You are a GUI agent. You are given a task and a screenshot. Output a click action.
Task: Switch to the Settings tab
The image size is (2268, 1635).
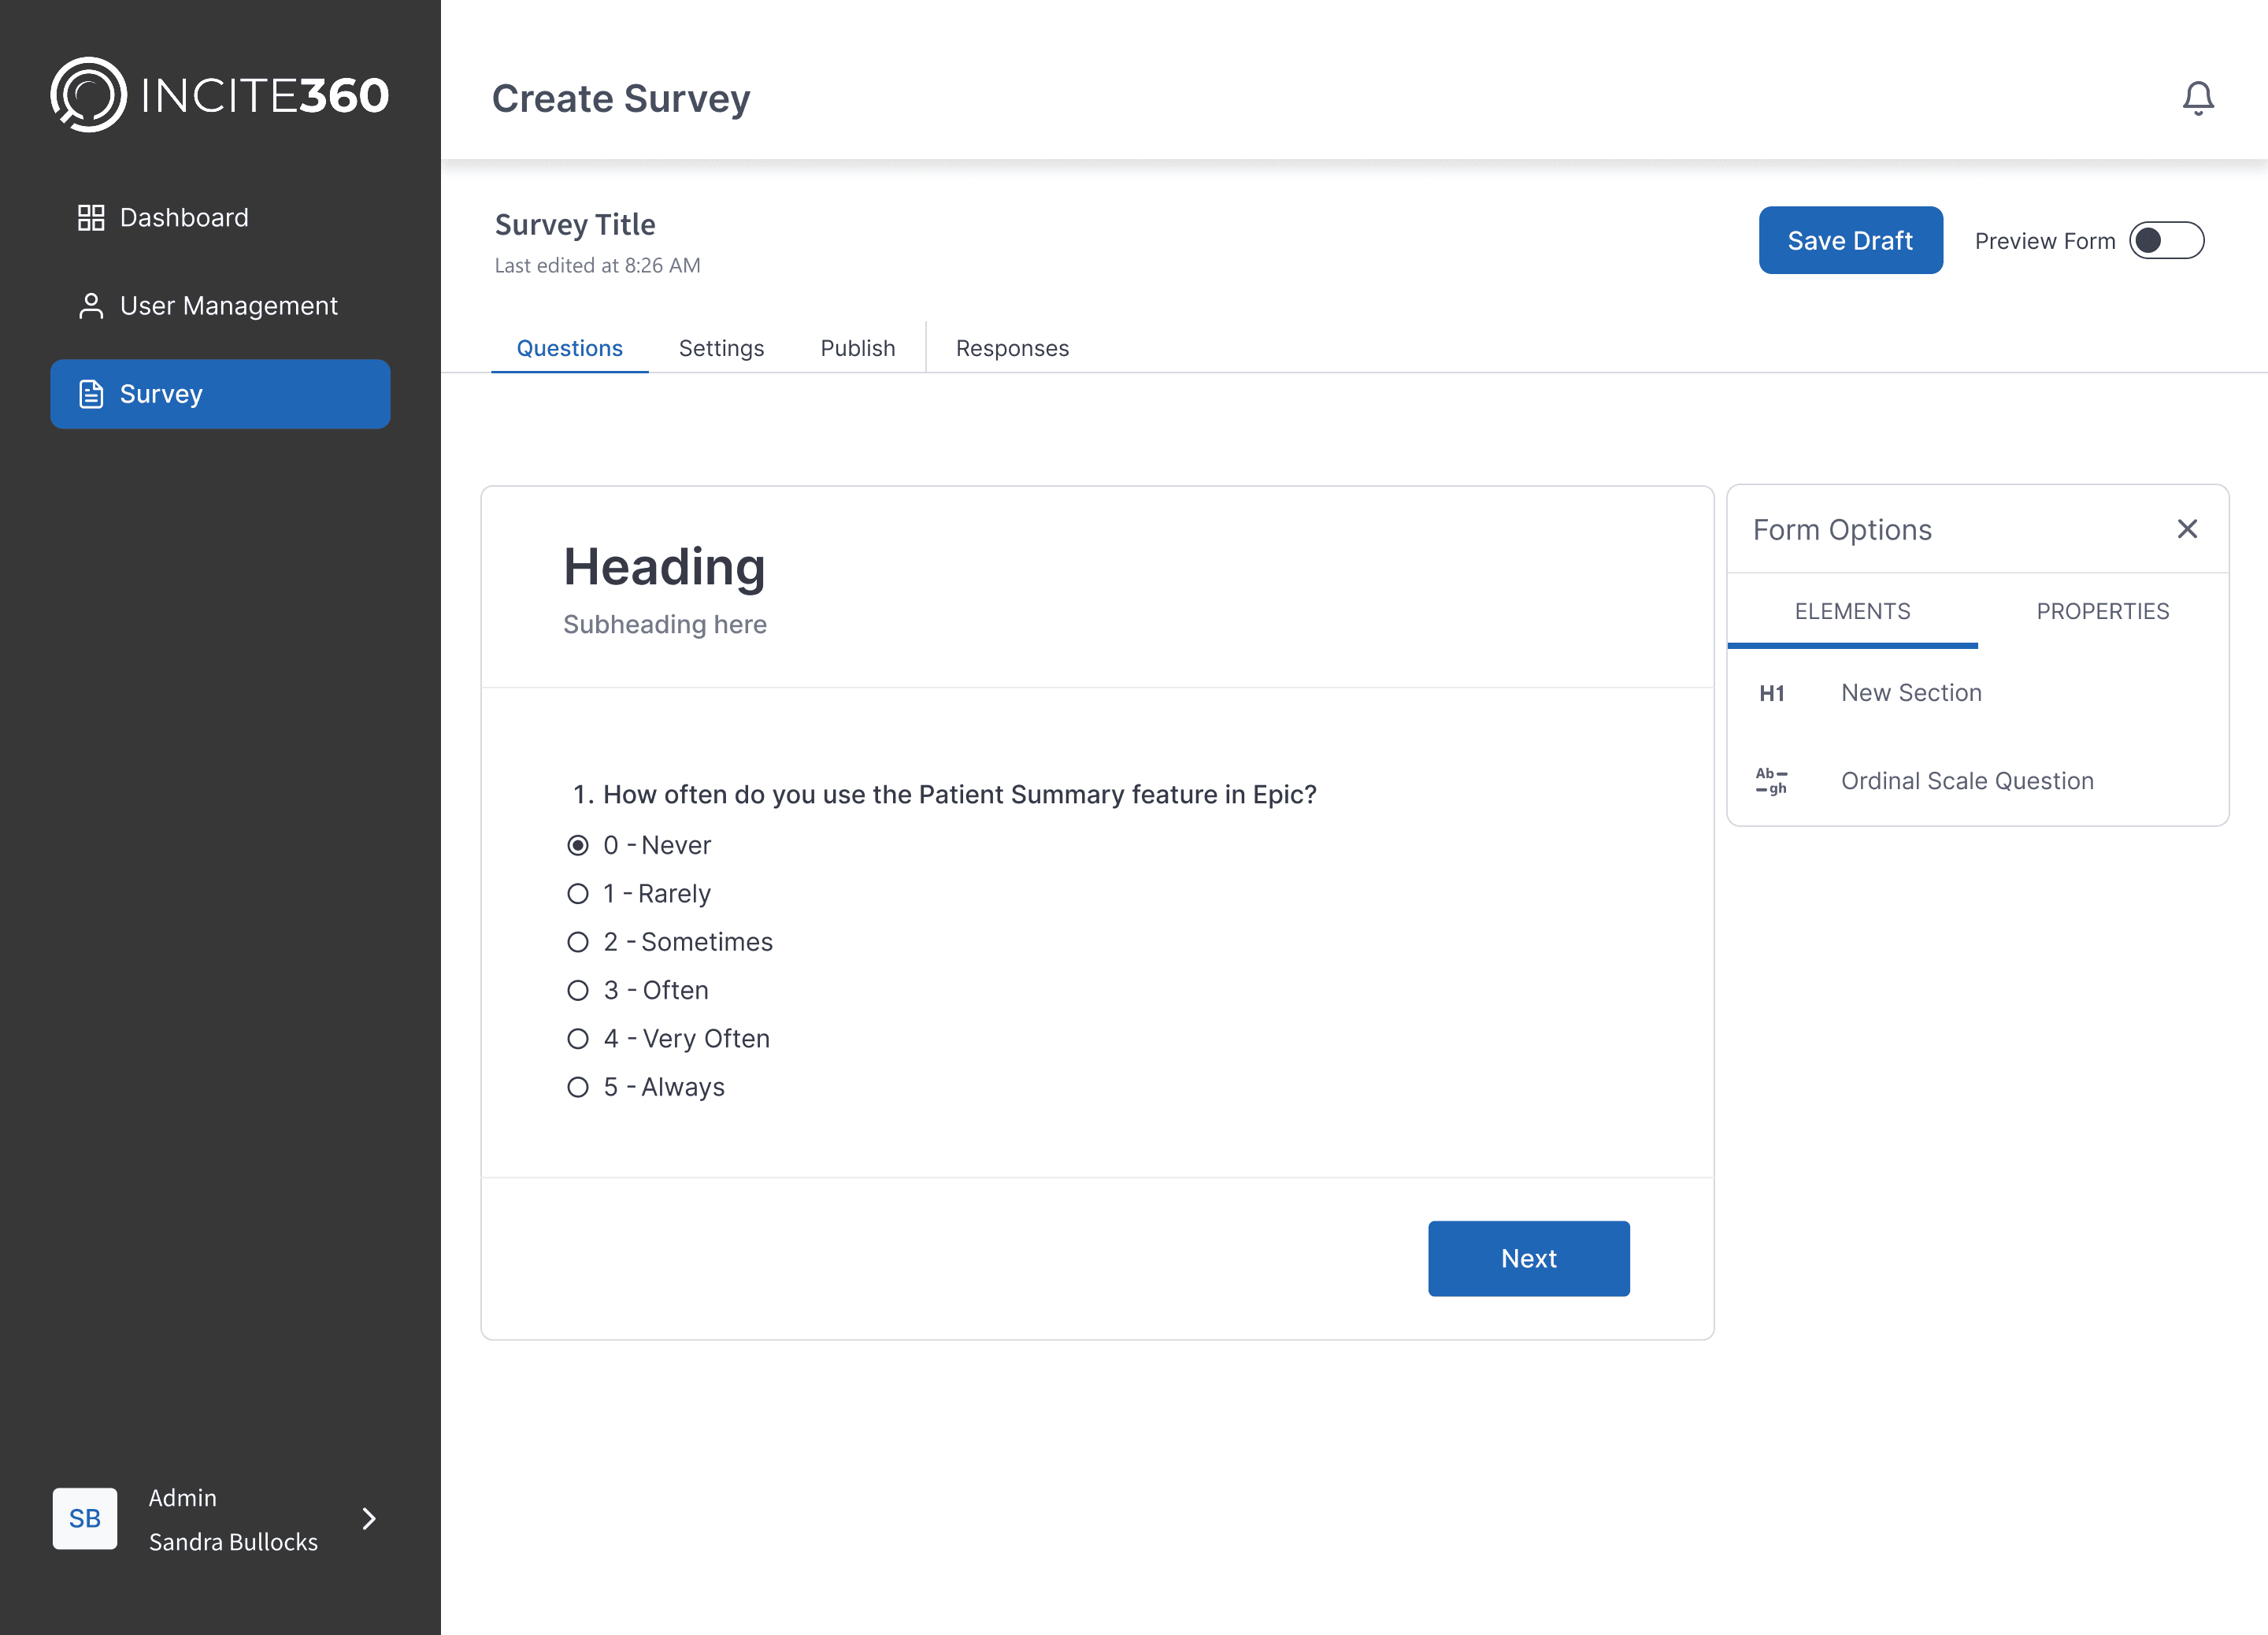click(x=721, y=348)
